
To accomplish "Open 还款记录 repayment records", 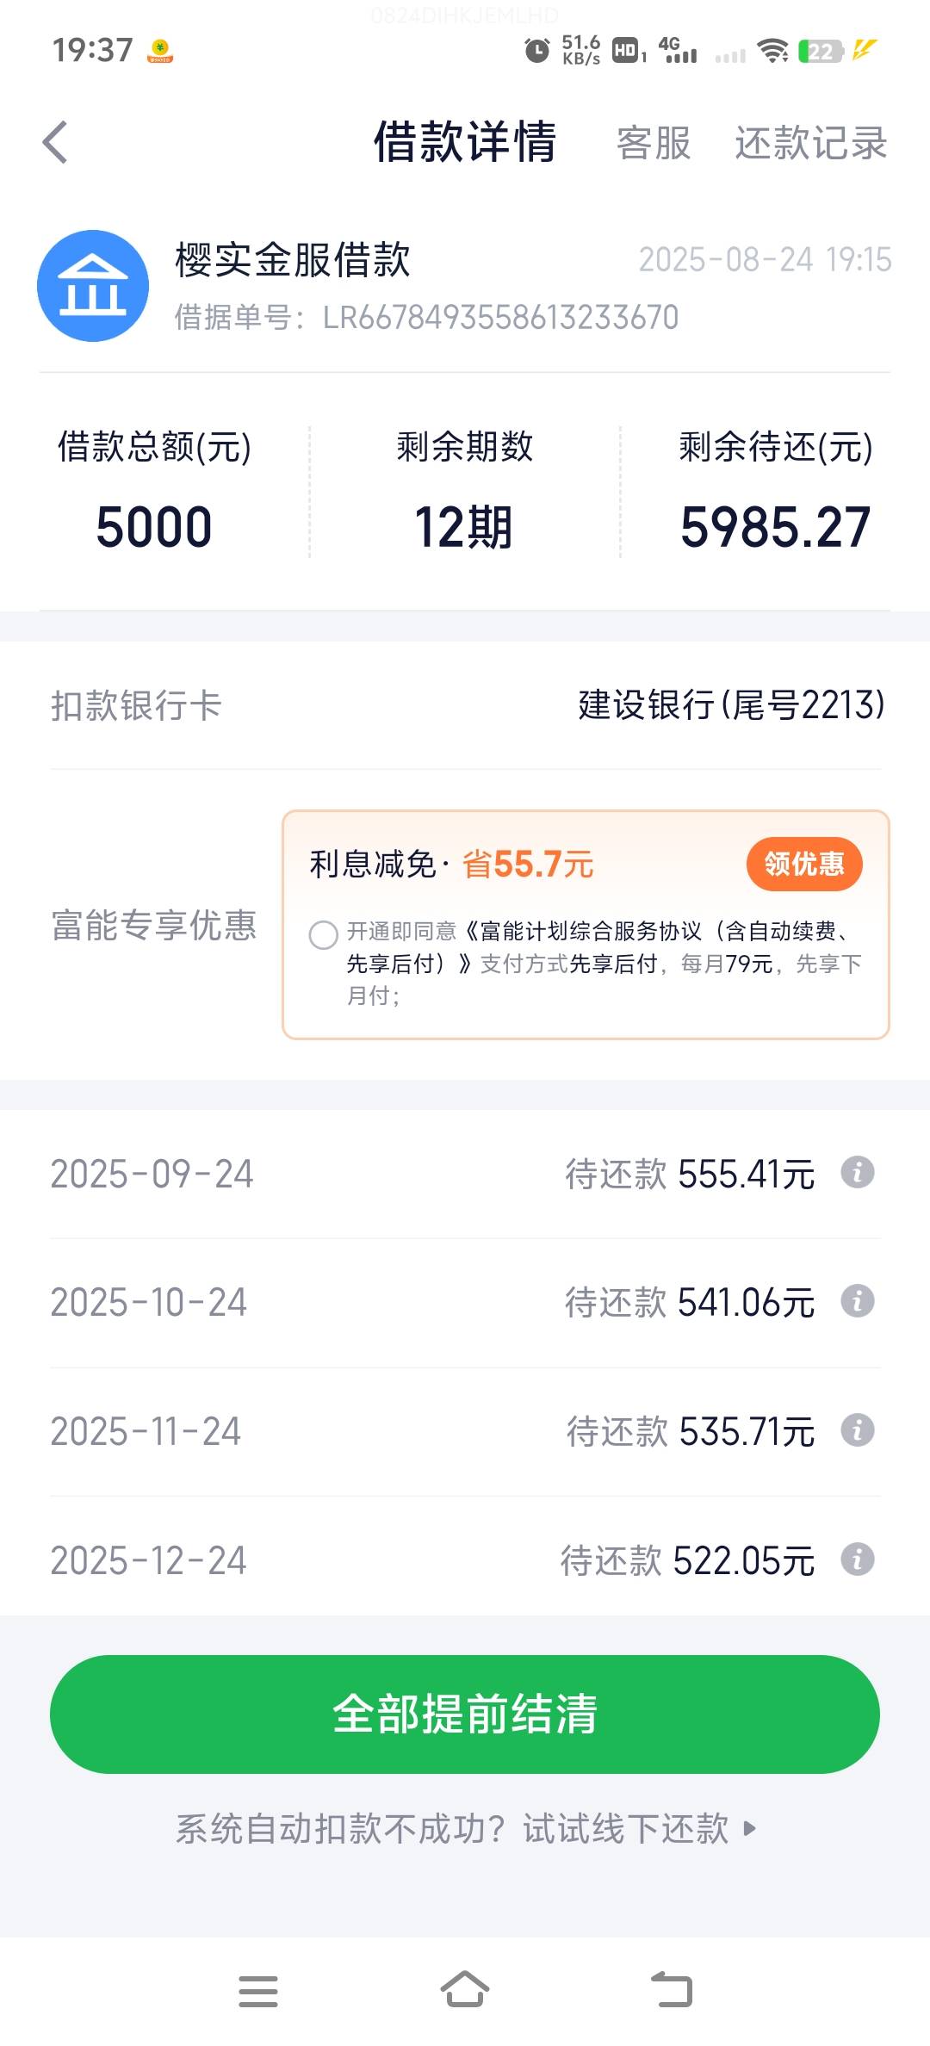I will (x=811, y=143).
